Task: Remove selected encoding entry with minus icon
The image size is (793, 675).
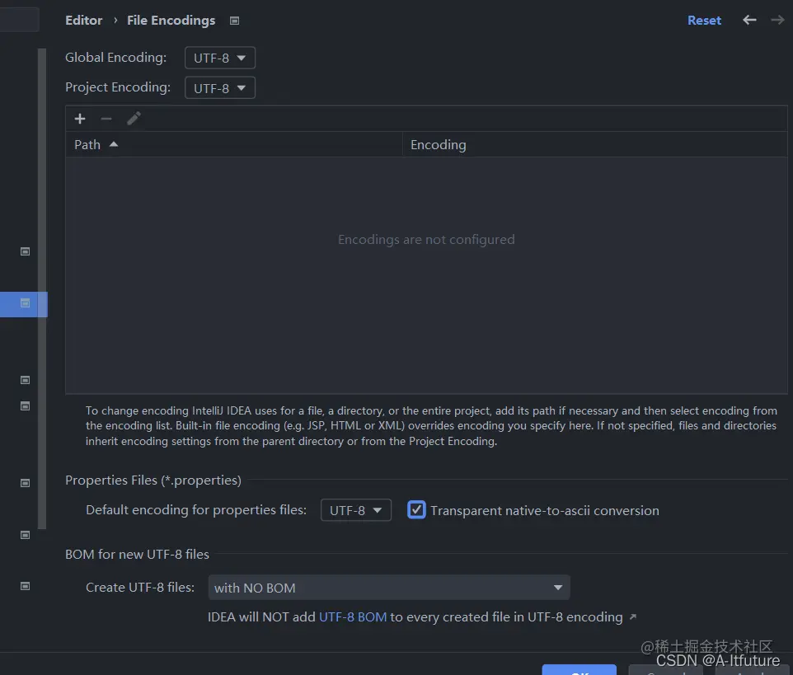Action: tap(106, 119)
